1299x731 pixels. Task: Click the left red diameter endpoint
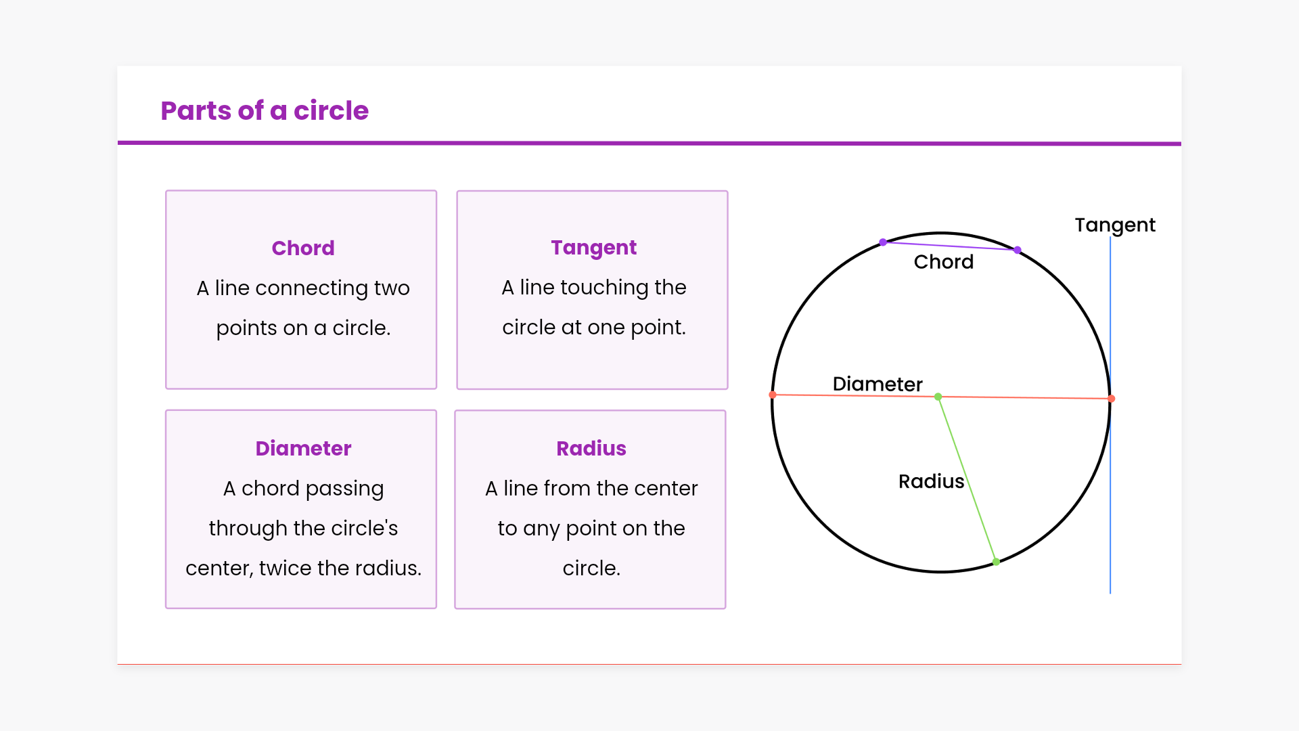click(x=773, y=395)
